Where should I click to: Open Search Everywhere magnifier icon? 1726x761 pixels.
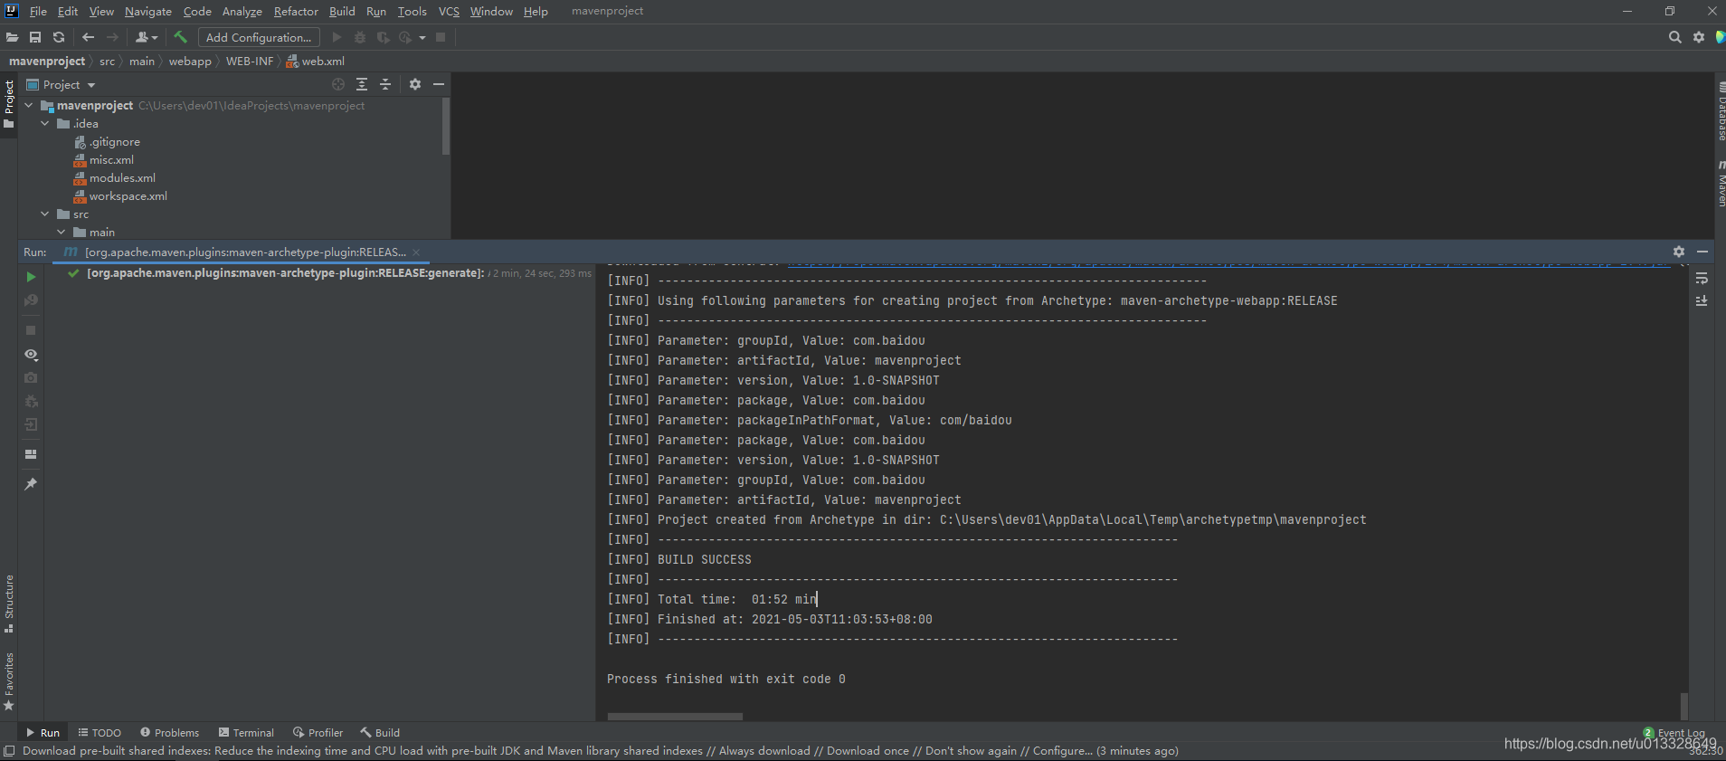[1674, 37]
